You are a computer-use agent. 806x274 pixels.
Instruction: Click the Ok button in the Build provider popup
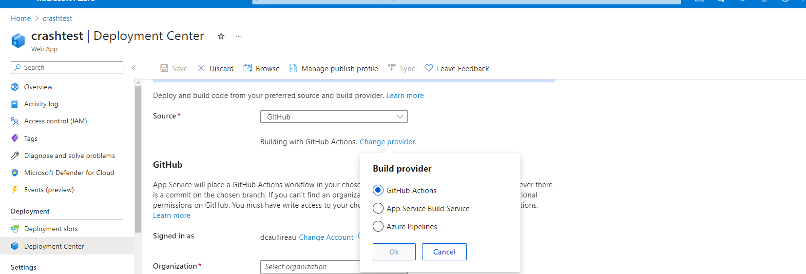pos(394,252)
